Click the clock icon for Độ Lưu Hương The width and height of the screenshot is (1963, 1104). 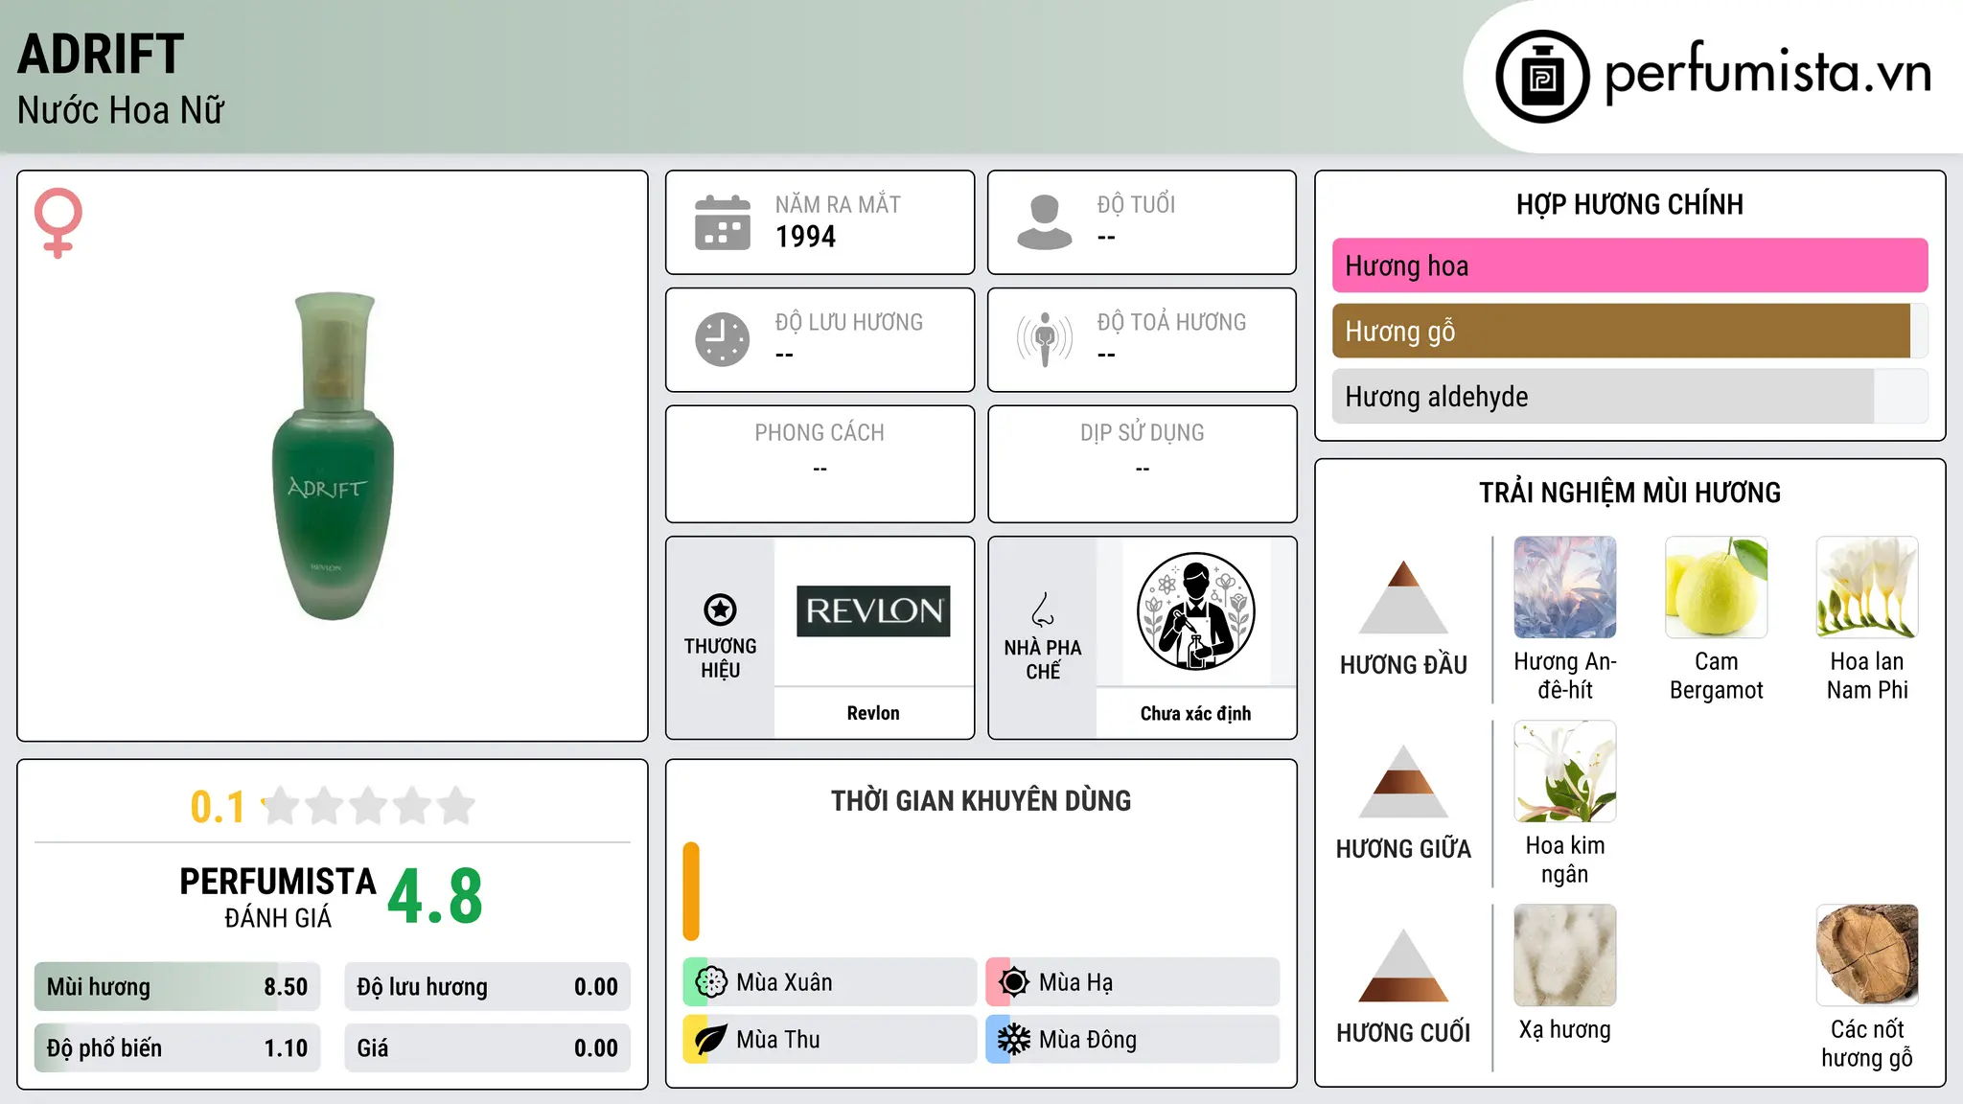pyautogui.click(x=723, y=339)
